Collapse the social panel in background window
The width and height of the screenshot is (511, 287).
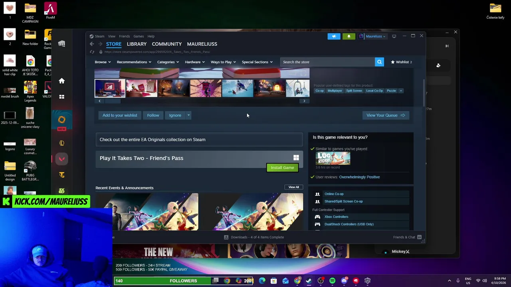tap(447, 46)
